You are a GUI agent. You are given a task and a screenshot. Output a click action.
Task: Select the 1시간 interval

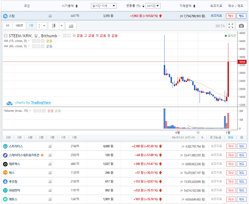pyautogui.click(x=19, y=25)
